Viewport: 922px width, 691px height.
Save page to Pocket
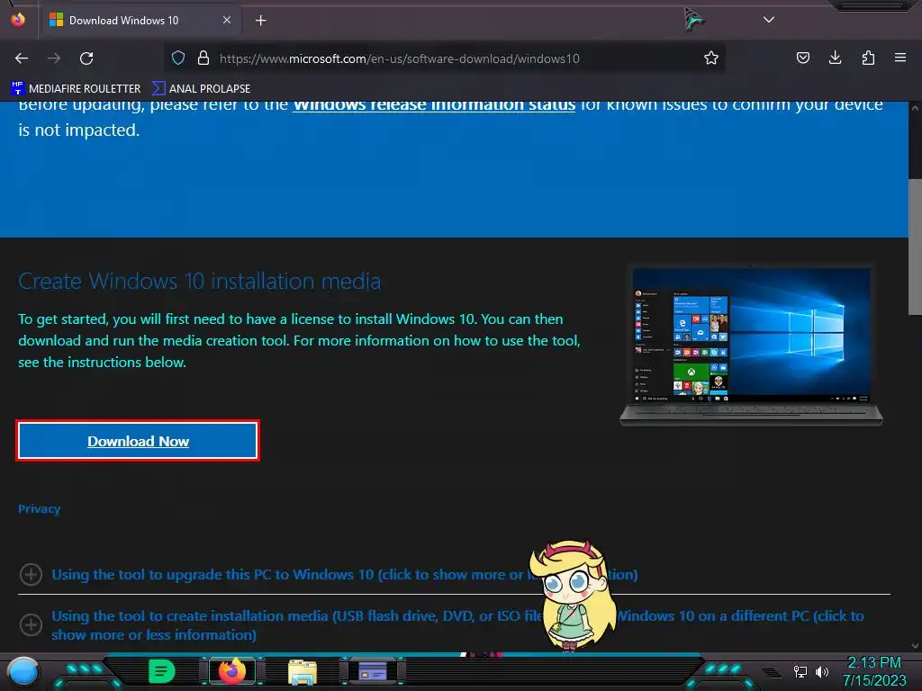802,58
